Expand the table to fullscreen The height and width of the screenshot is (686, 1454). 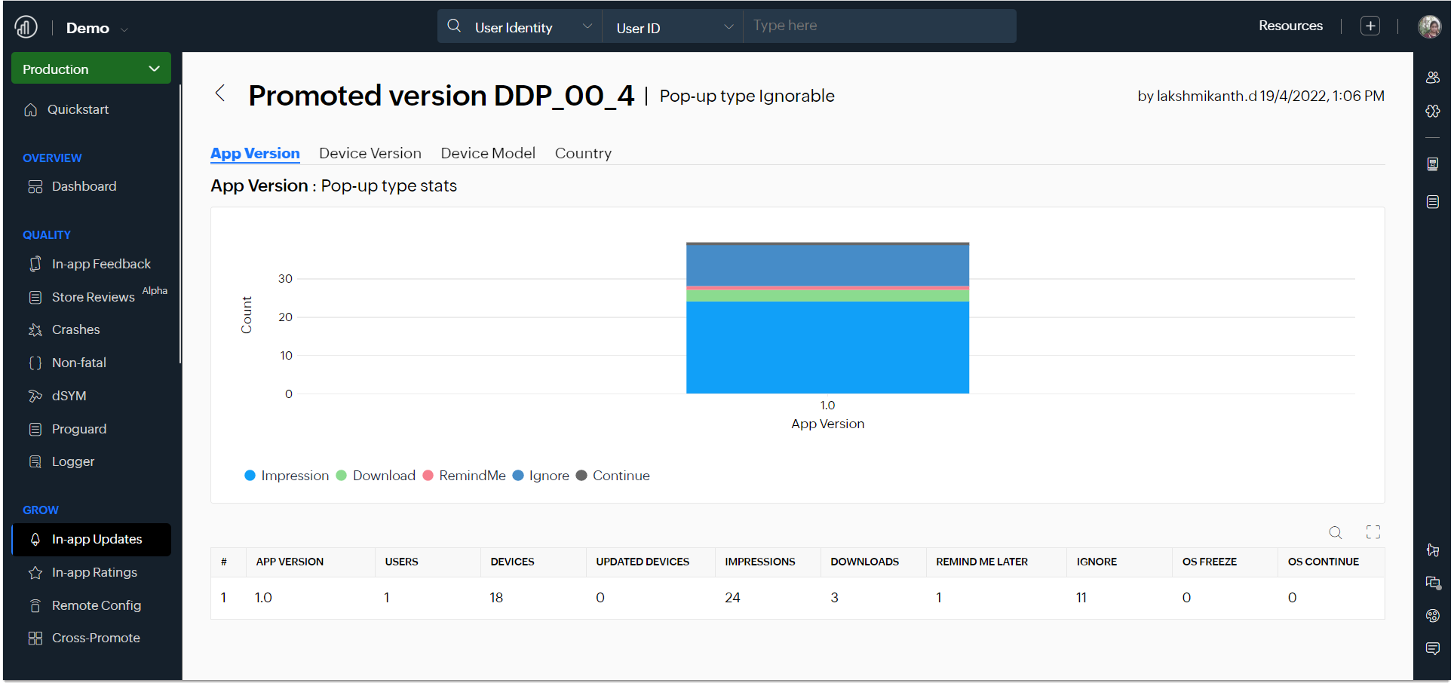tap(1373, 532)
